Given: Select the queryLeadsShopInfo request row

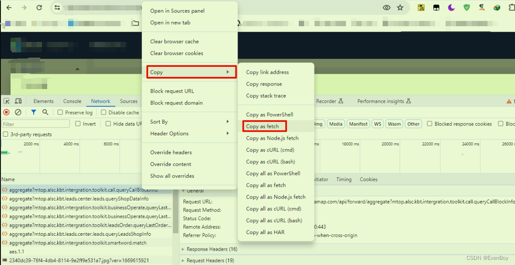Looking at the screenshot, I should pos(86,234).
